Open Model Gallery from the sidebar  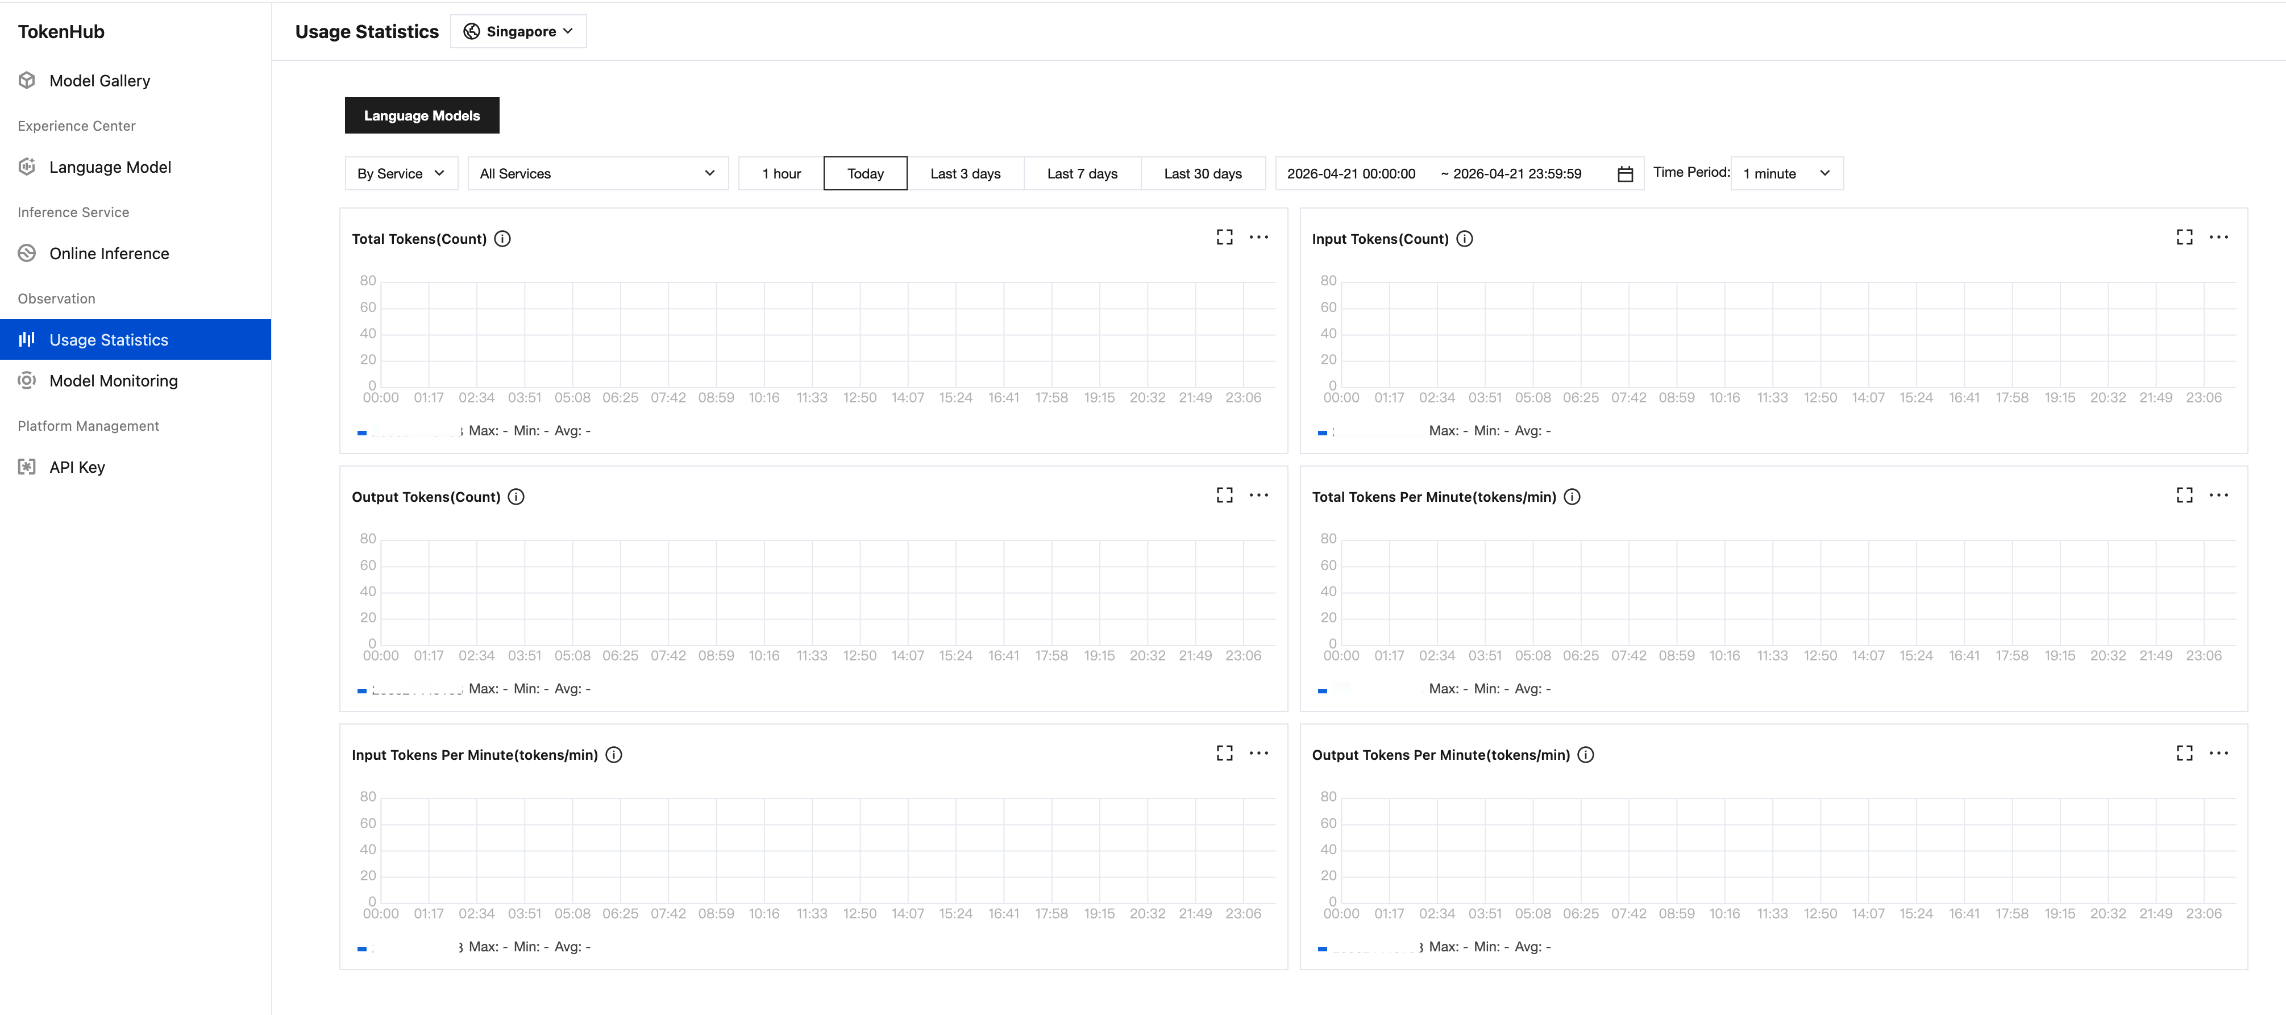click(99, 81)
